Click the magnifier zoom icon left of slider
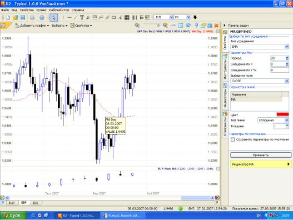 [x=137, y=26]
